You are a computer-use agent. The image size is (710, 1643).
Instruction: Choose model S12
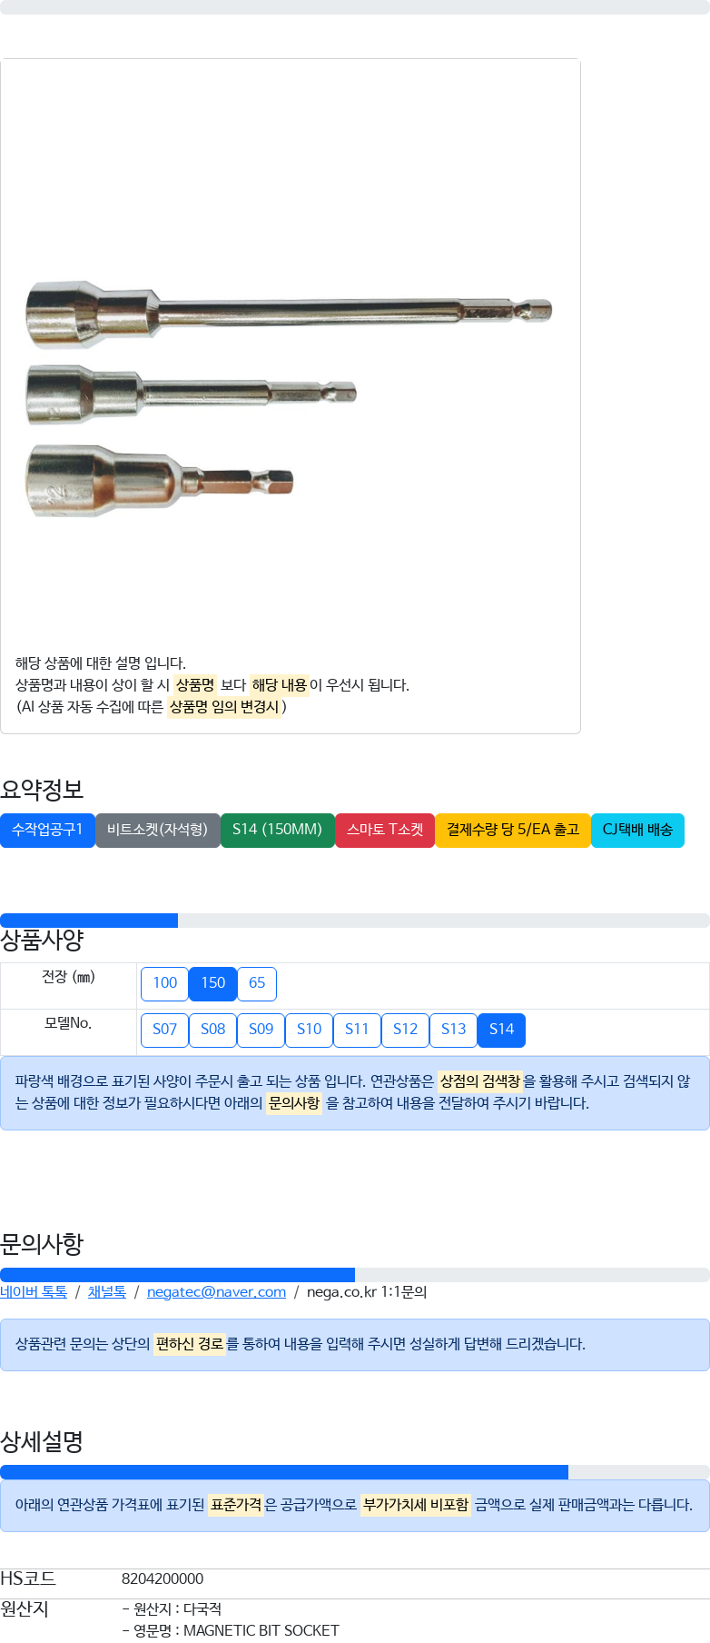pos(405,1030)
